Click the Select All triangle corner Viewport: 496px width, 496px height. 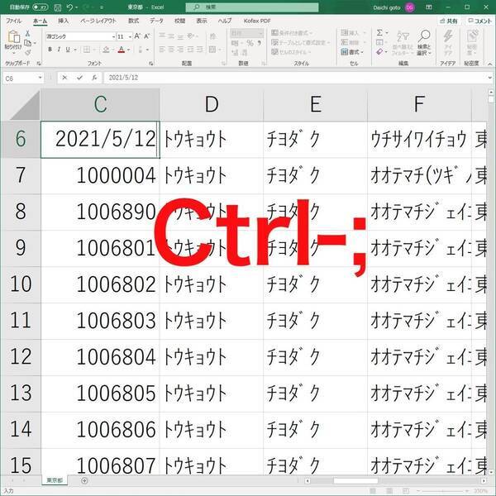[25, 105]
